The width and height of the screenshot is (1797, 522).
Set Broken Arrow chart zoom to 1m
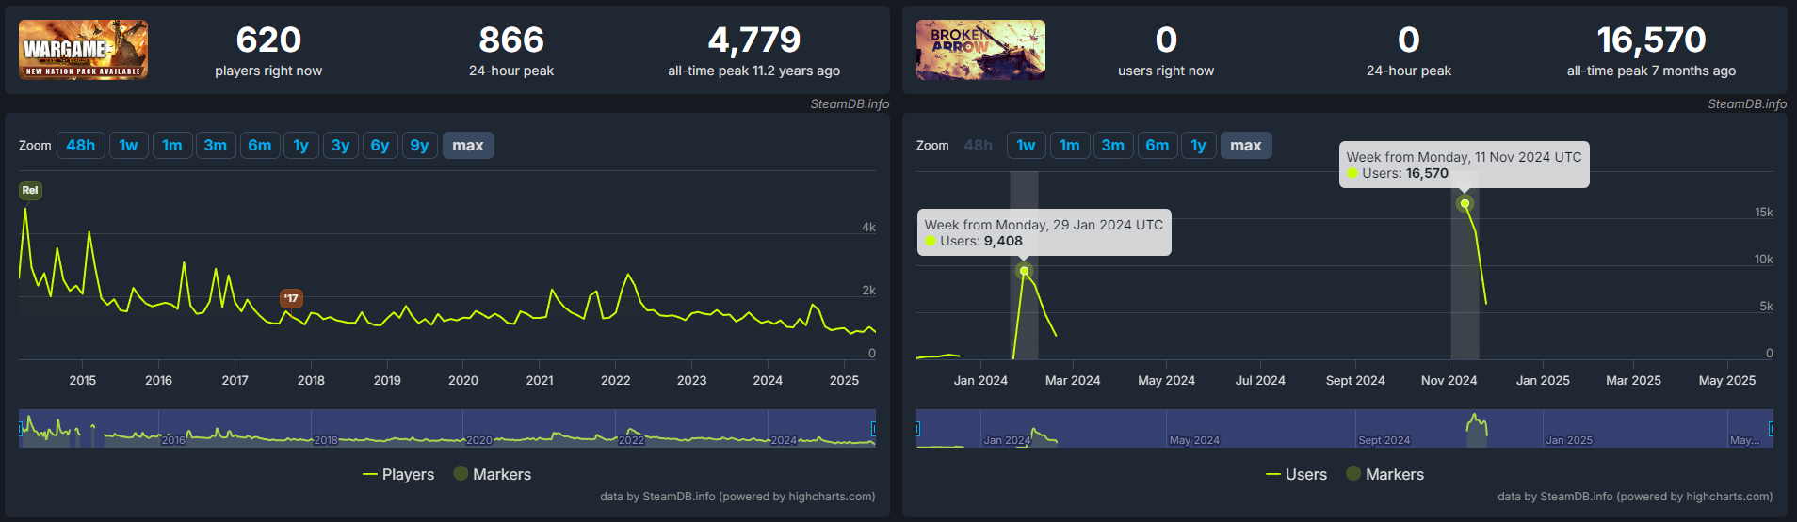pyautogui.click(x=1070, y=145)
